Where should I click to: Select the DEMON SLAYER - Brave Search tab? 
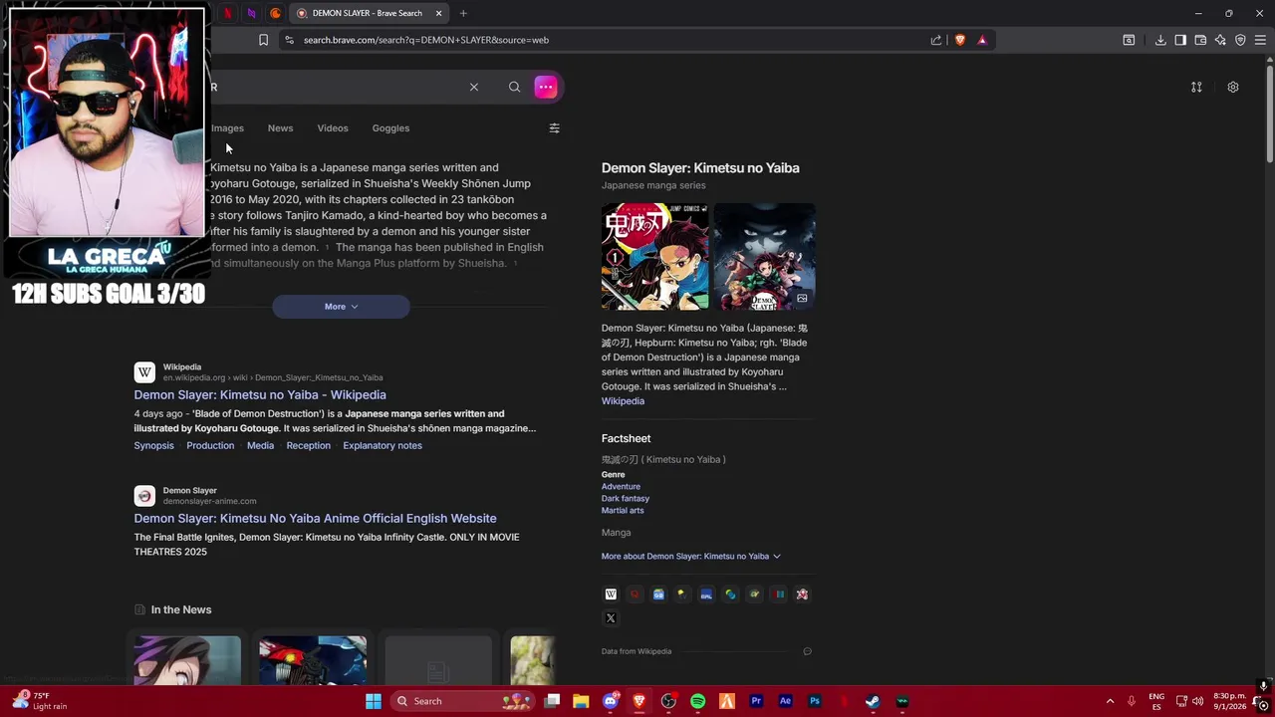(x=369, y=13)
